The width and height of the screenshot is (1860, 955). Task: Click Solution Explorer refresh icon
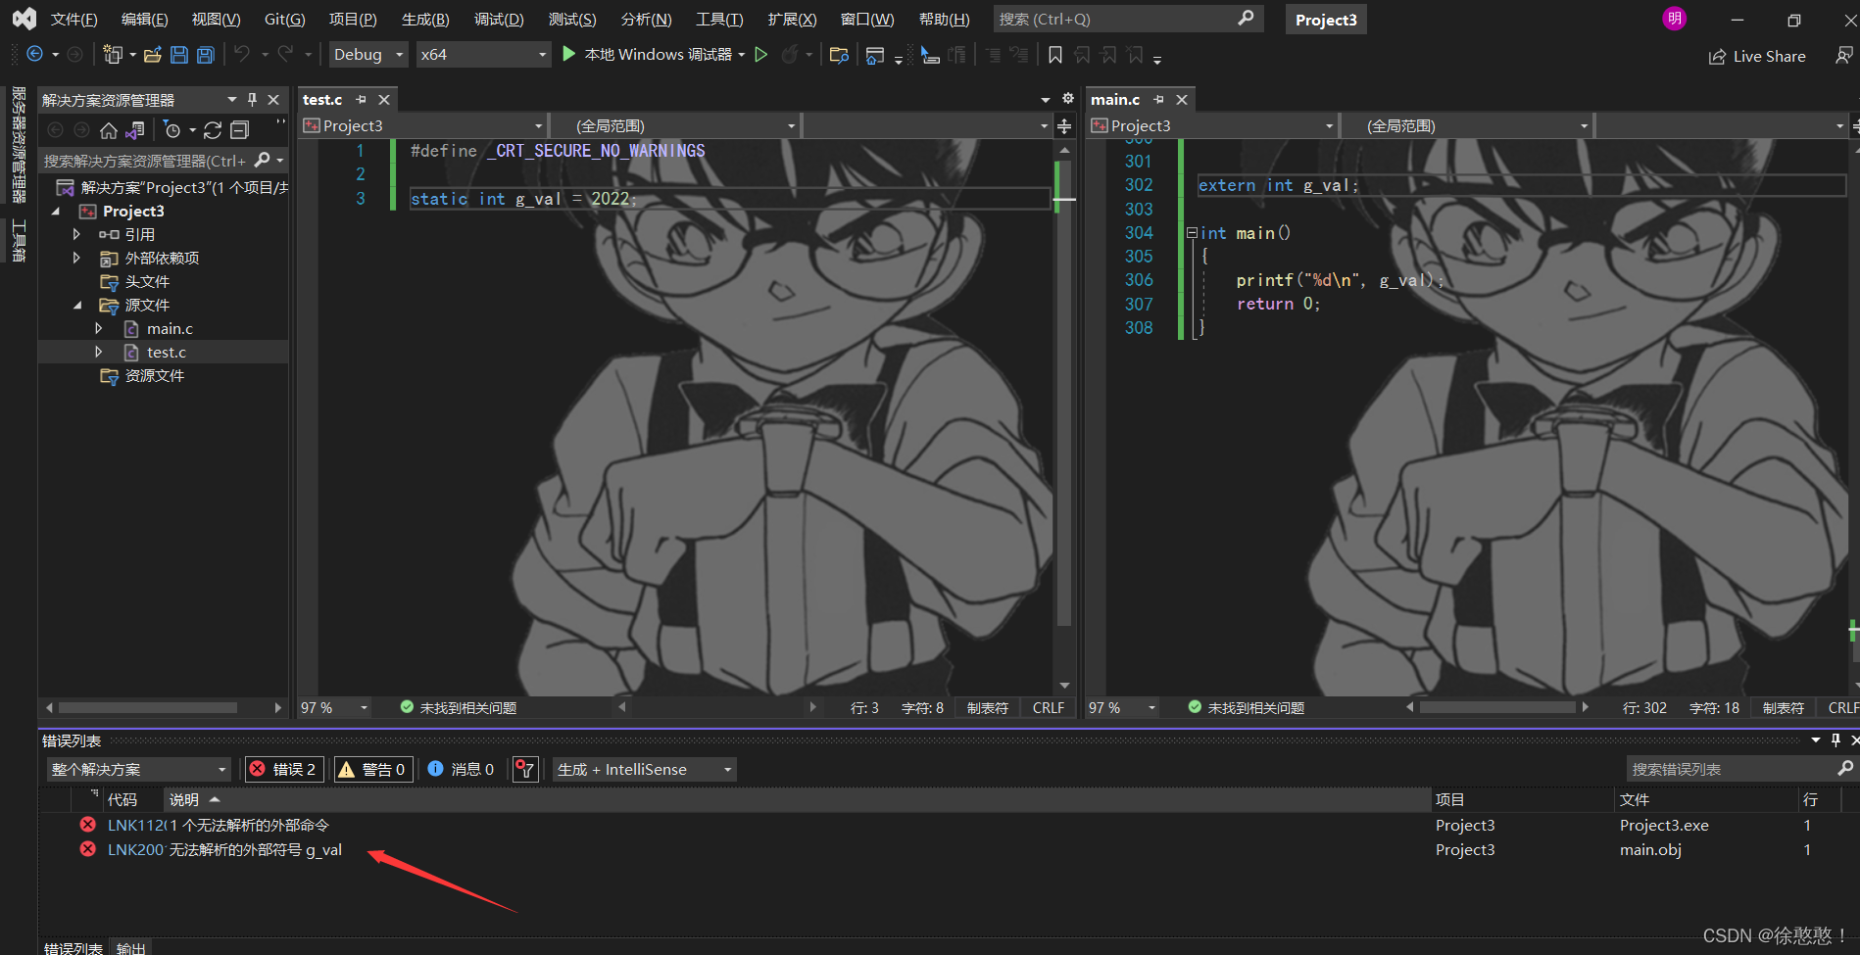point(213,130)
